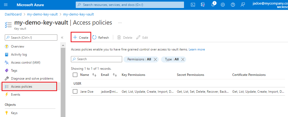This screenshot has height=117, width=288.
Task: Follow the Learn more link
Action: pos(197,49)
